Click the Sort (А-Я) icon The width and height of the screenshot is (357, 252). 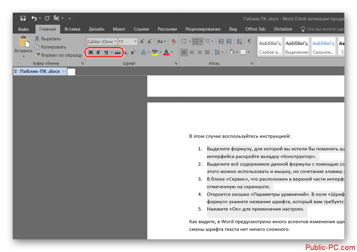[x=240, y=42]
